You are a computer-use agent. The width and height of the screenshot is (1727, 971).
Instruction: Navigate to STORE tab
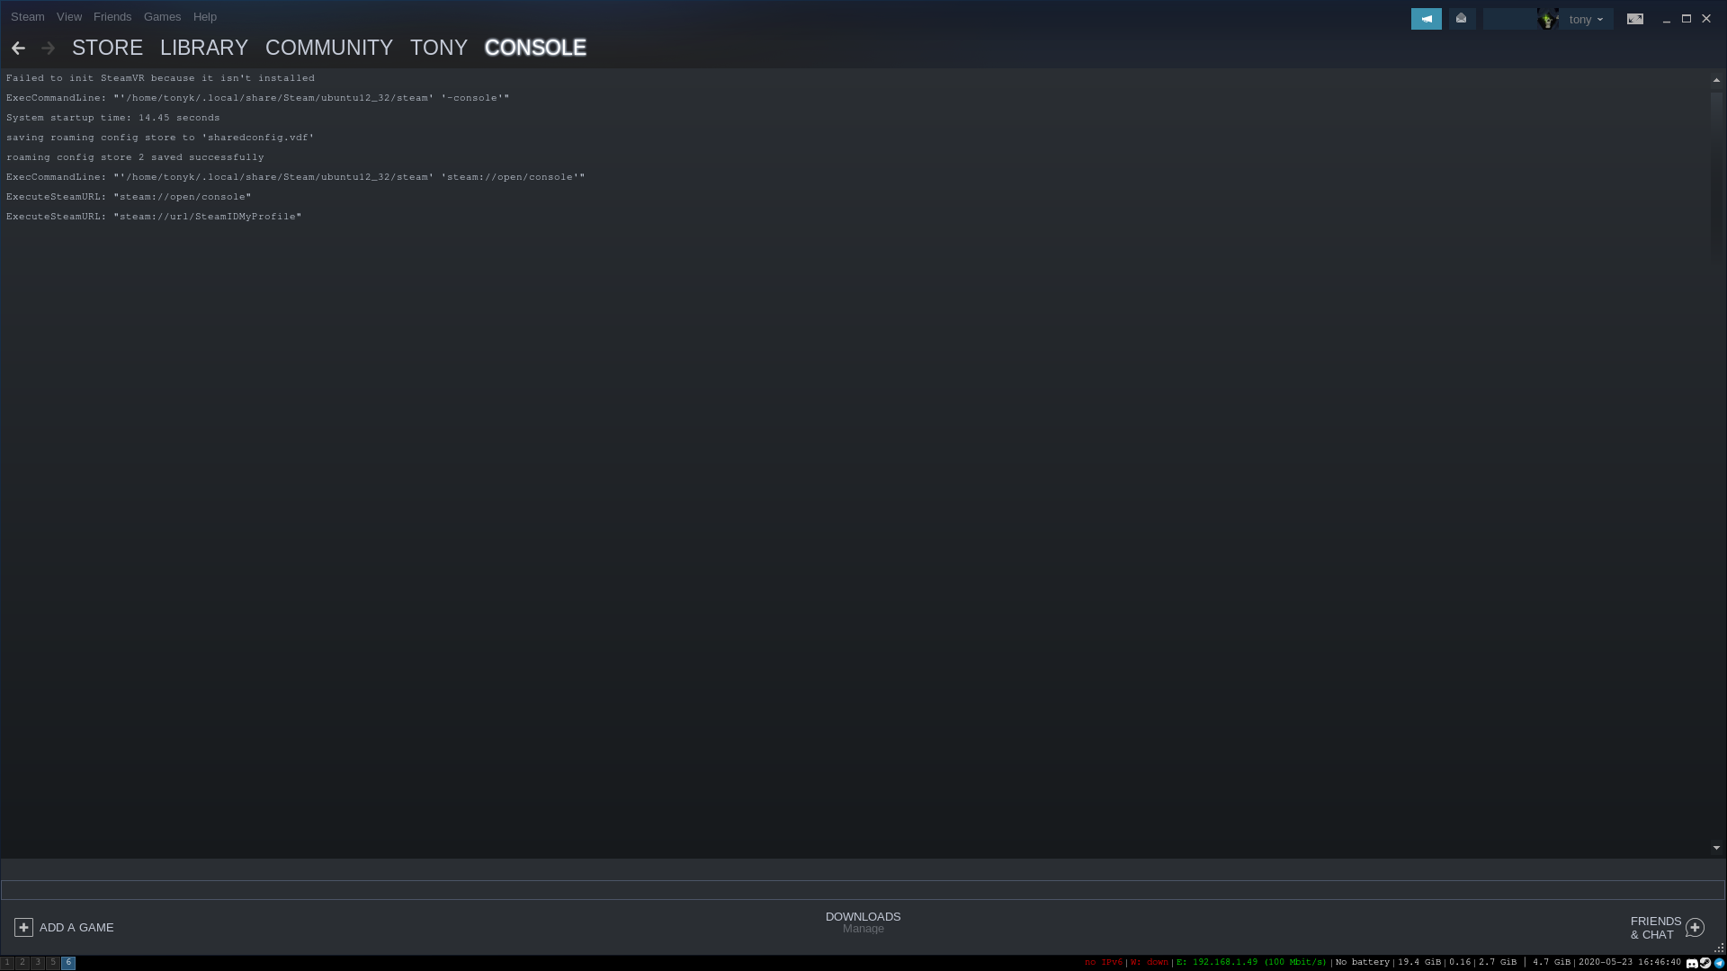107,48
